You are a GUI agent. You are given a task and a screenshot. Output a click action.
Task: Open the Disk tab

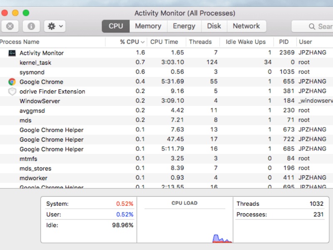tap(214, 26)
